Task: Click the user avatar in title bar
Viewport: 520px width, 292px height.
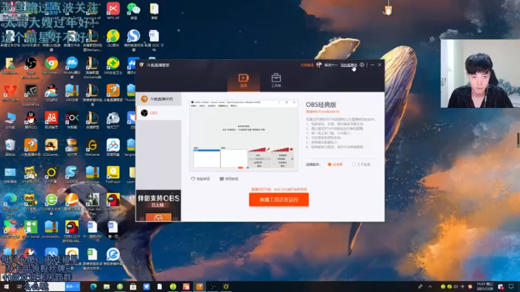Action: pyautogui.click(x=318, y=65)
